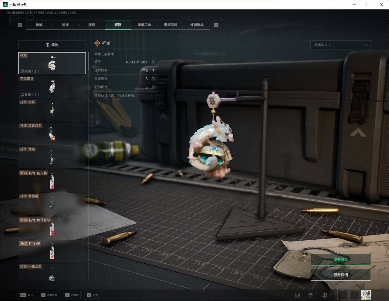The image size is (389, 301).
Task: Close the 三角洲行动 window
Action: pos(382,5)
